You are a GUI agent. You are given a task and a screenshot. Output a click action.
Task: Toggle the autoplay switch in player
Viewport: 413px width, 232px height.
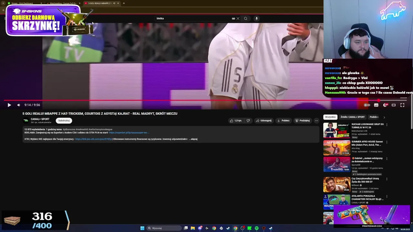click(x=367, y=105)
